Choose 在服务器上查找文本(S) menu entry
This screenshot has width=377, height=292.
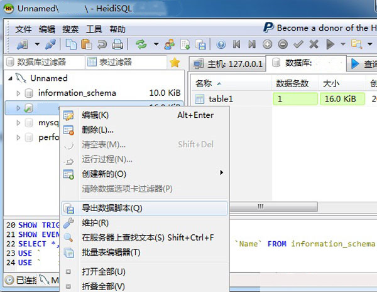(145, 237)
